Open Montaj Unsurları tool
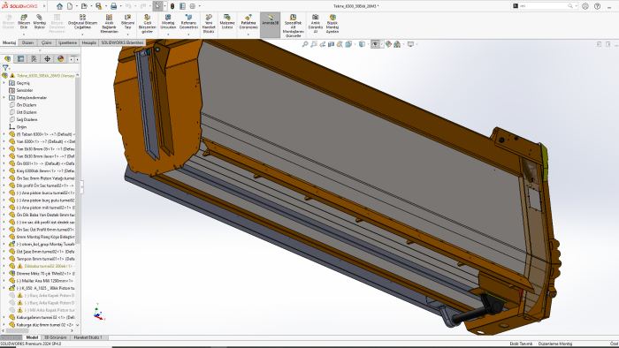619x348 pixels. pos(168,22)
